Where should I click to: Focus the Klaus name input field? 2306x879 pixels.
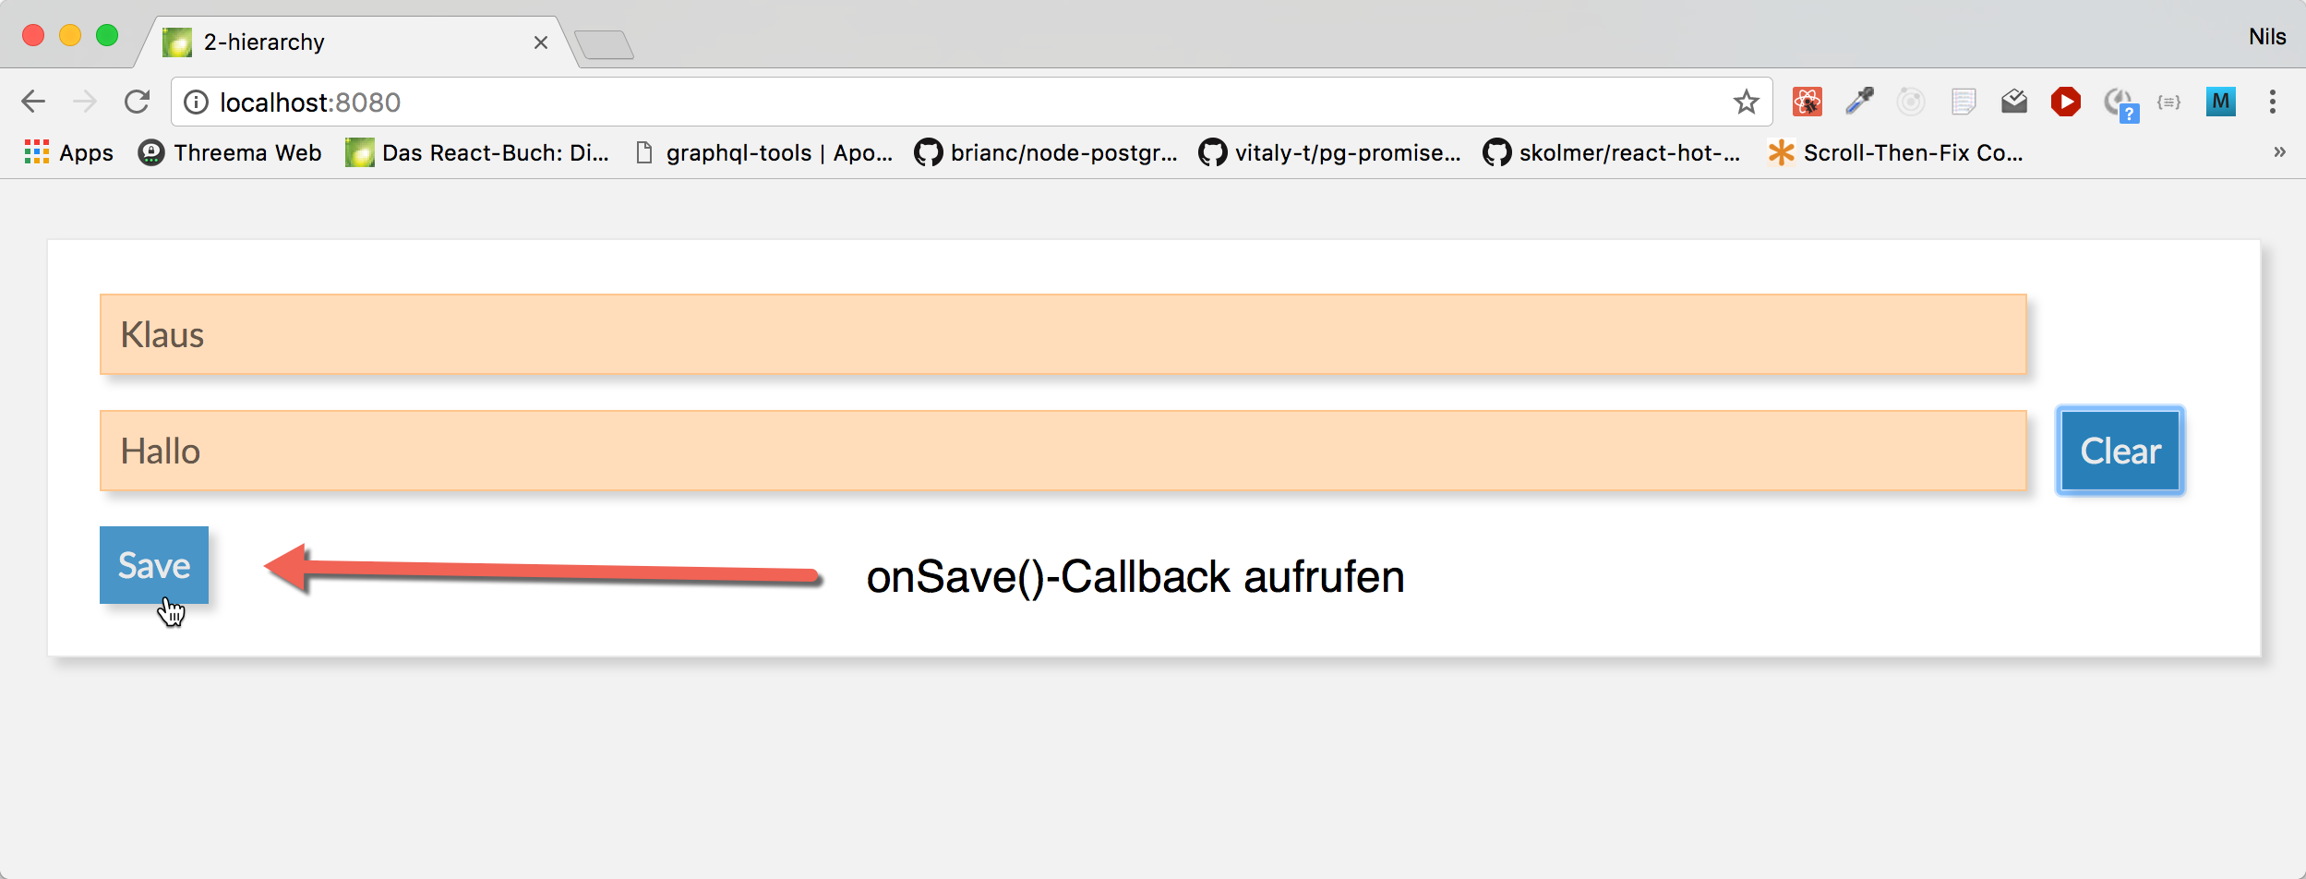pos(1063,334)
